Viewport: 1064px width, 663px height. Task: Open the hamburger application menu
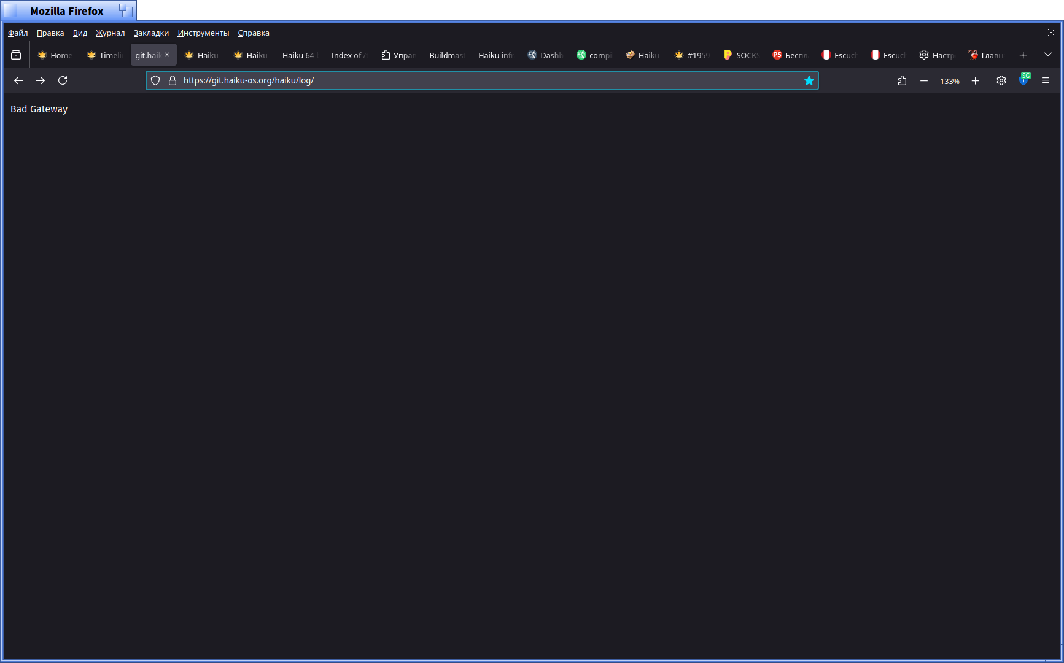coord(1046,80)
